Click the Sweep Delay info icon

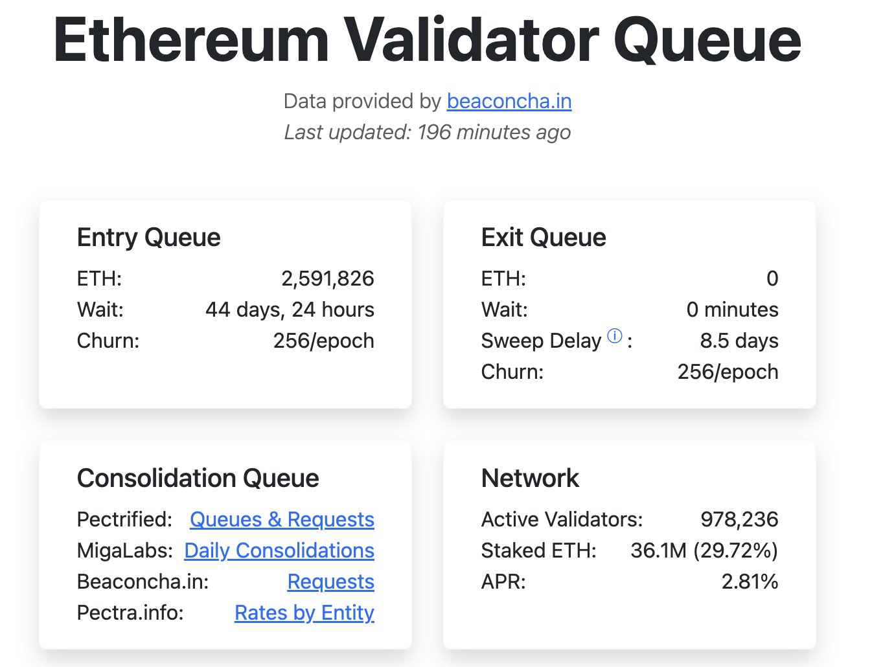[615, 335]
